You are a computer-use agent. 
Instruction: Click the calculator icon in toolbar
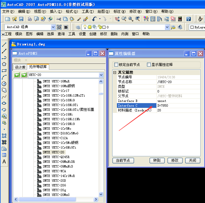click(x=180, y=19)
